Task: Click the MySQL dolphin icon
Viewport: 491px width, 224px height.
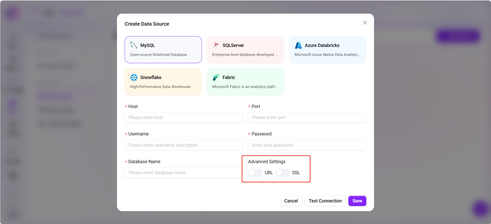Action: pyautogui.click(x=134, y=45)
